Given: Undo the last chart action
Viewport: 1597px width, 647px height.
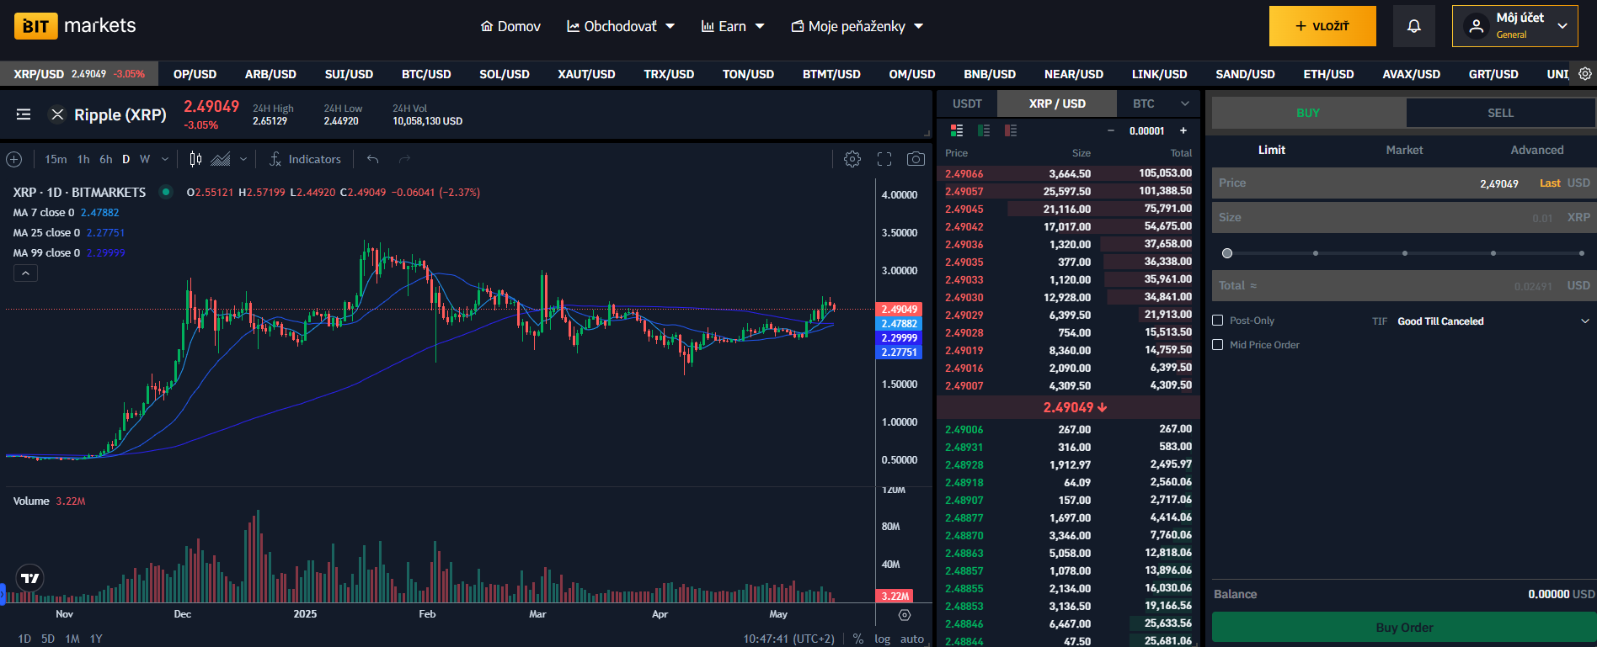Looking at the screenshot, I should 372,159.
